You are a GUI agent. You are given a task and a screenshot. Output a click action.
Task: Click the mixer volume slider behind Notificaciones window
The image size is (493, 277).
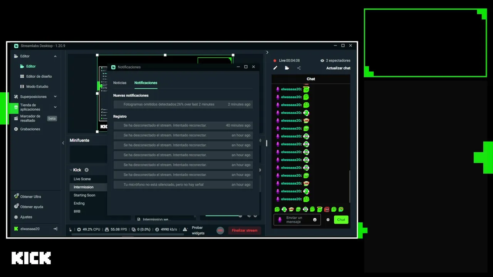tap(224, 216)
